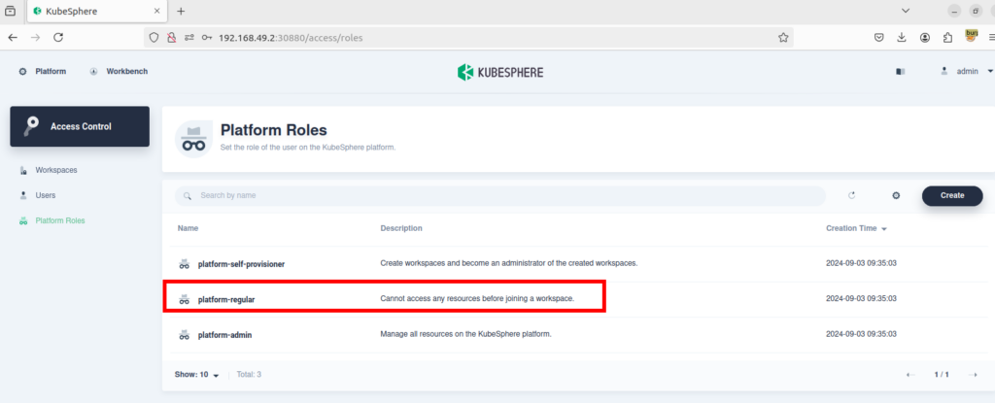Viewport: 995px width, 403px height.
Task: Click the Workspaces sidebar icon
Action: tap(23, 171)
